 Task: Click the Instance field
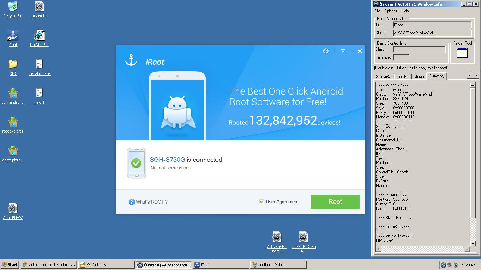(x=401, y=58)
